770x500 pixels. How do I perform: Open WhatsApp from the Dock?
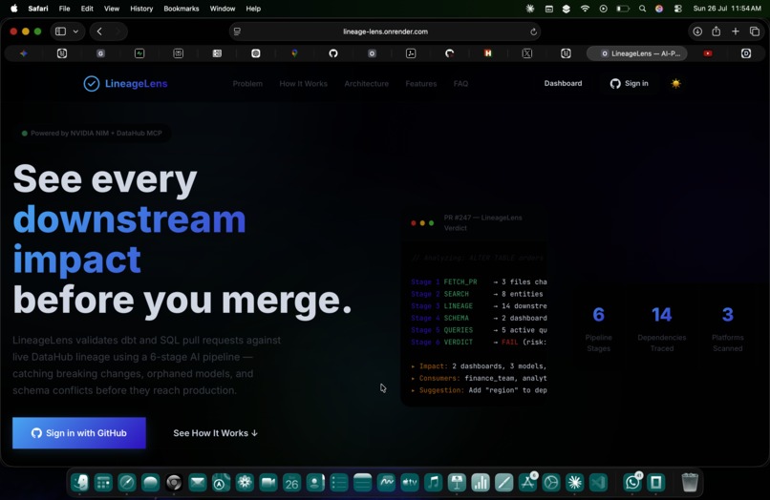point(632,483)
